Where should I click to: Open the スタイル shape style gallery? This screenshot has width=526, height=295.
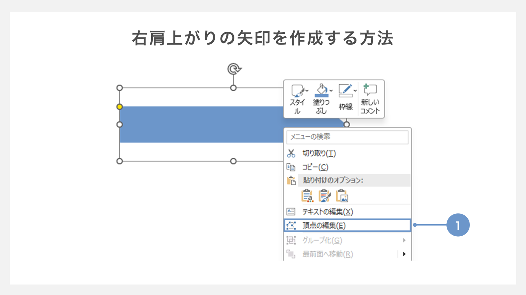click(x=297, y=99)
